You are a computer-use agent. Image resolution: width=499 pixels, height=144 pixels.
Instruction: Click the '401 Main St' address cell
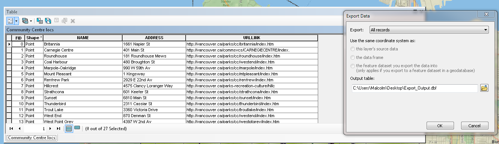tap(154, 50)
